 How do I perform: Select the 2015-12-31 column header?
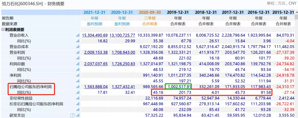[x=283, y=12]
